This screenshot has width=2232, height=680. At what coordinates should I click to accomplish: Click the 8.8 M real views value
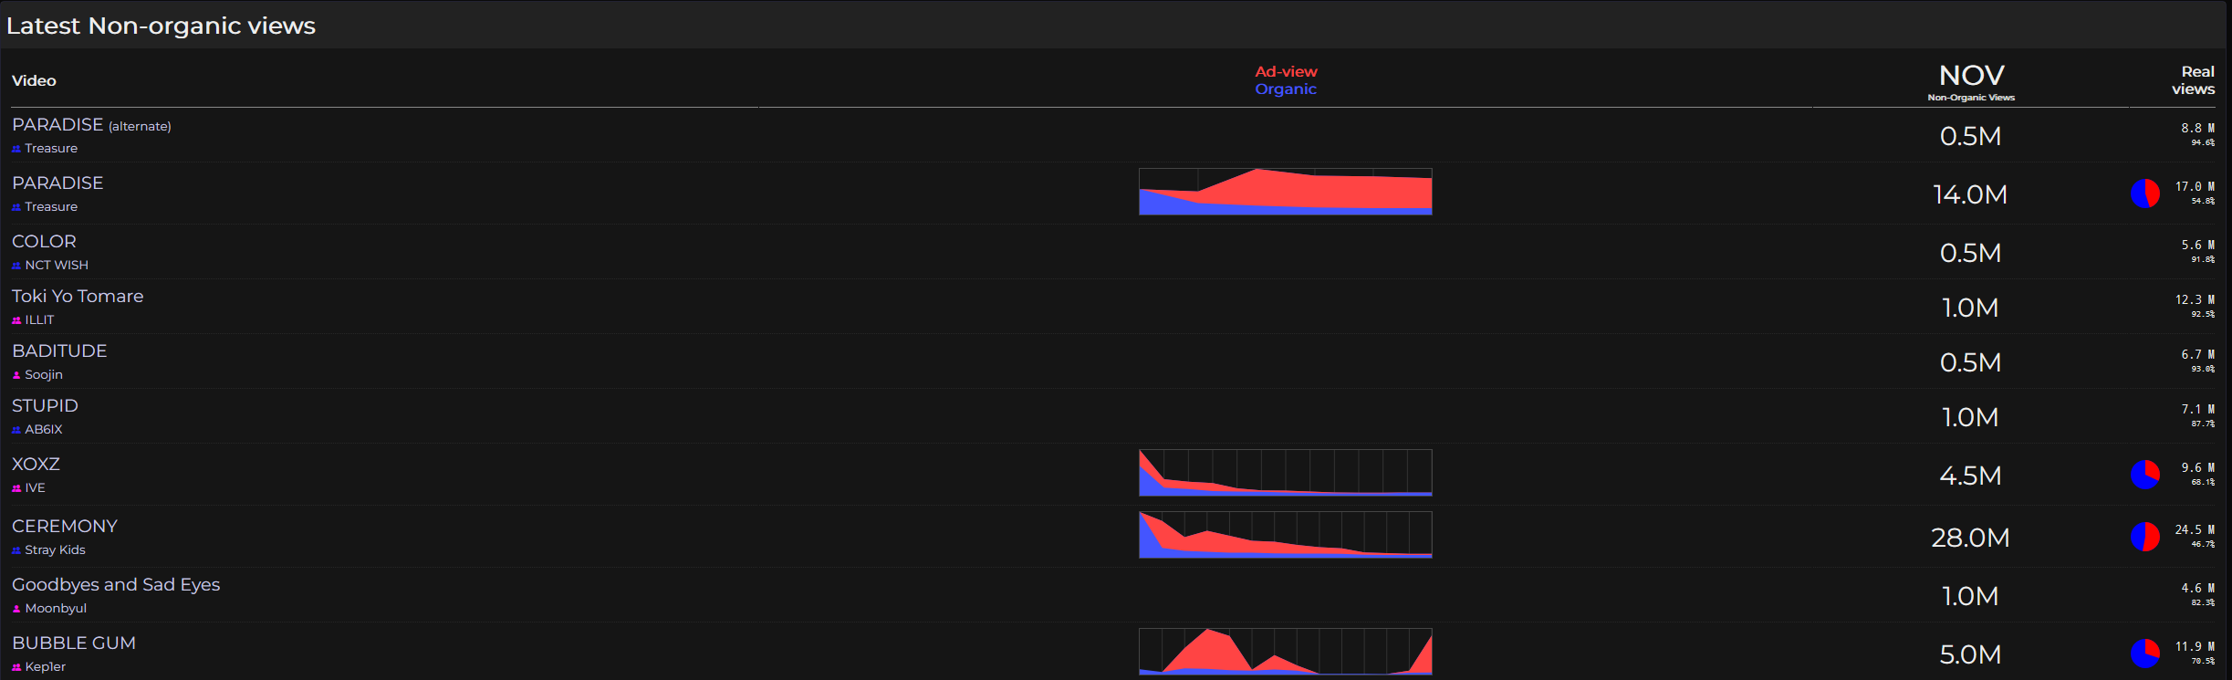[x=2198, y=129]
